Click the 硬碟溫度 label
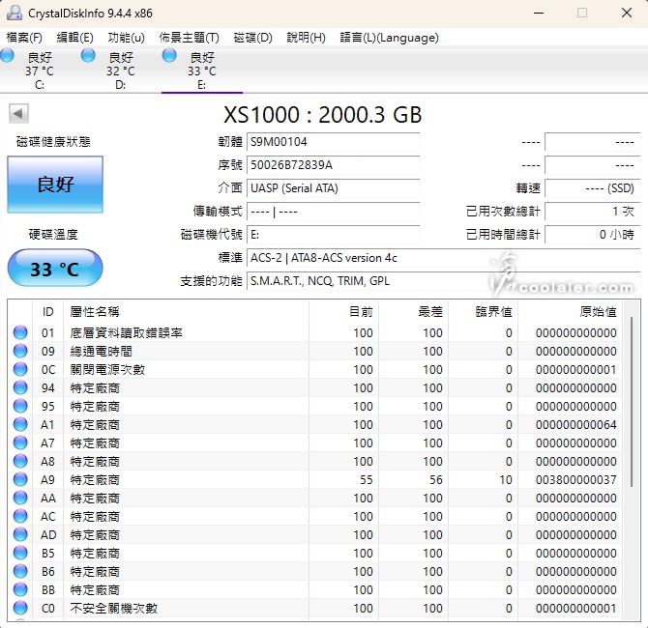This screenshot has width=648, height=628. tap(53, 234)
